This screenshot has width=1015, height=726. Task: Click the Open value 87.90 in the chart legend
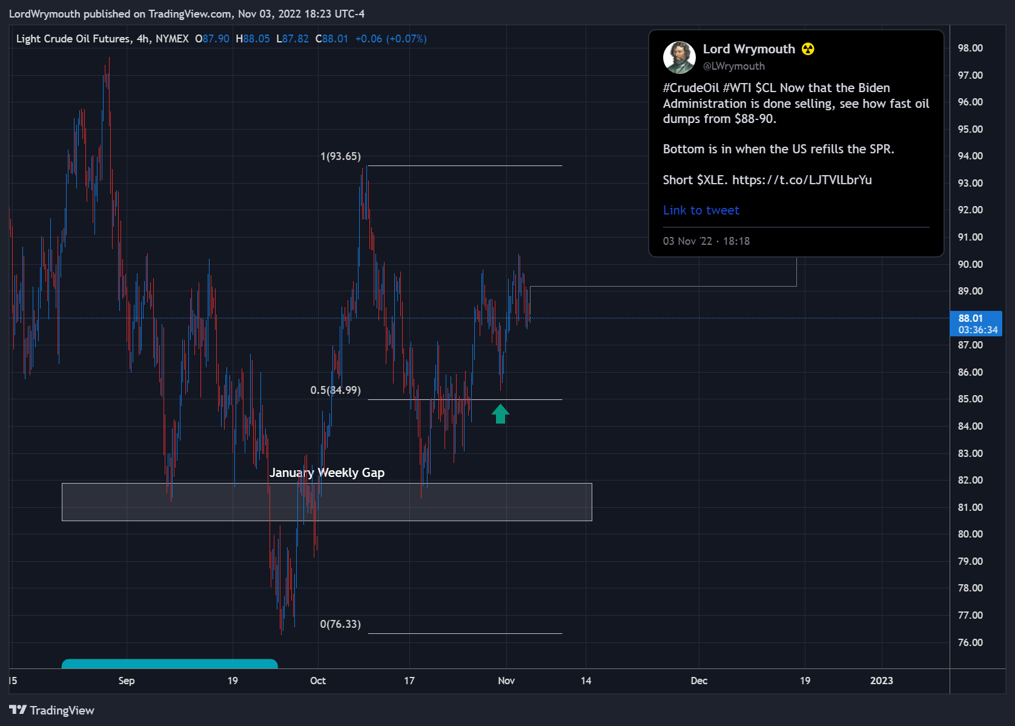pos(216,39)
